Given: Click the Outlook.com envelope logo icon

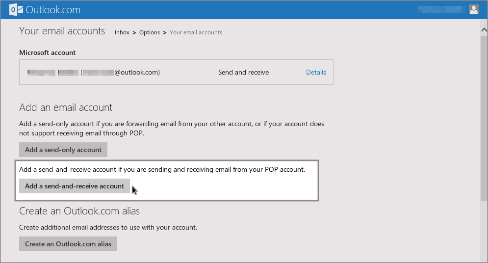Looking at the screenshot, I should [x=16, y=10].
